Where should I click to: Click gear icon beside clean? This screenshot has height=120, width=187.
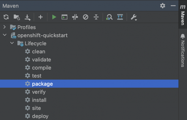pyautogui.click(x=27, y=51)
